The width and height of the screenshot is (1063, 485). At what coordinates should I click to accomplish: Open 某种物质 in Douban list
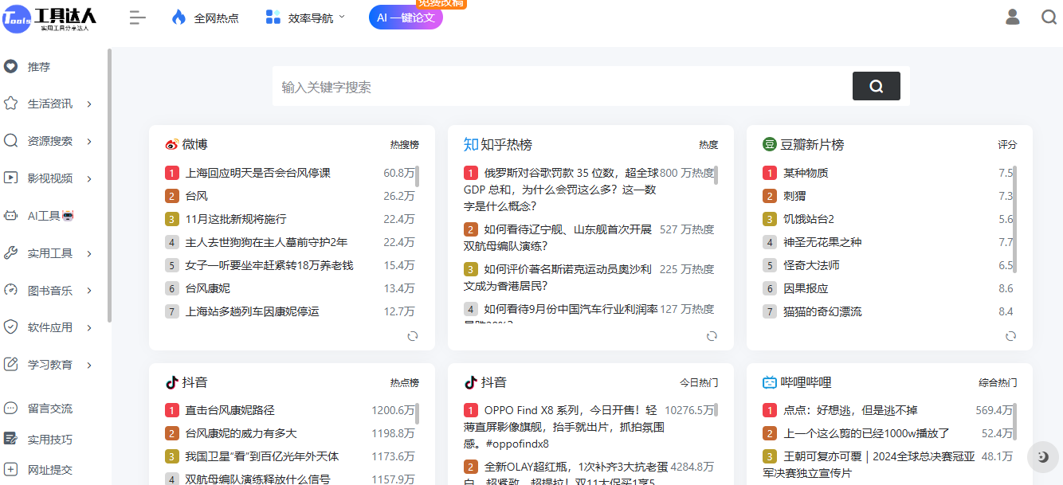(806, 173)
